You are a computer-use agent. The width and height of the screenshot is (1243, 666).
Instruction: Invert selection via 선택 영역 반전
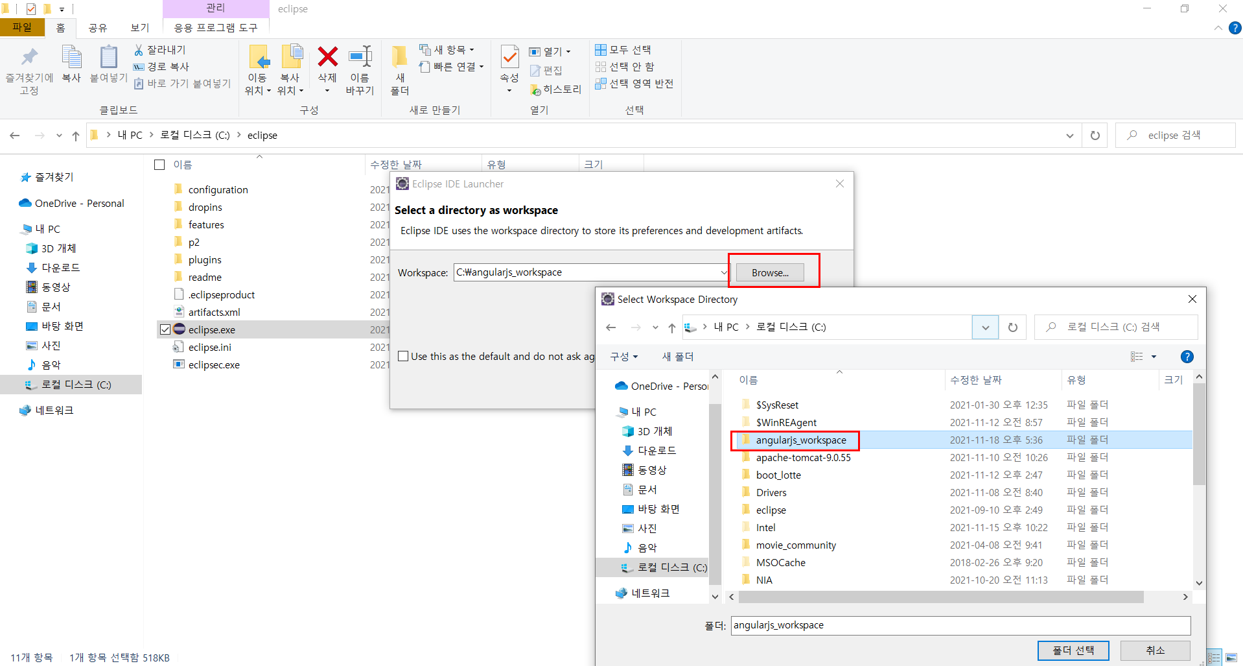pyautogui.click(x=634, y=84)
